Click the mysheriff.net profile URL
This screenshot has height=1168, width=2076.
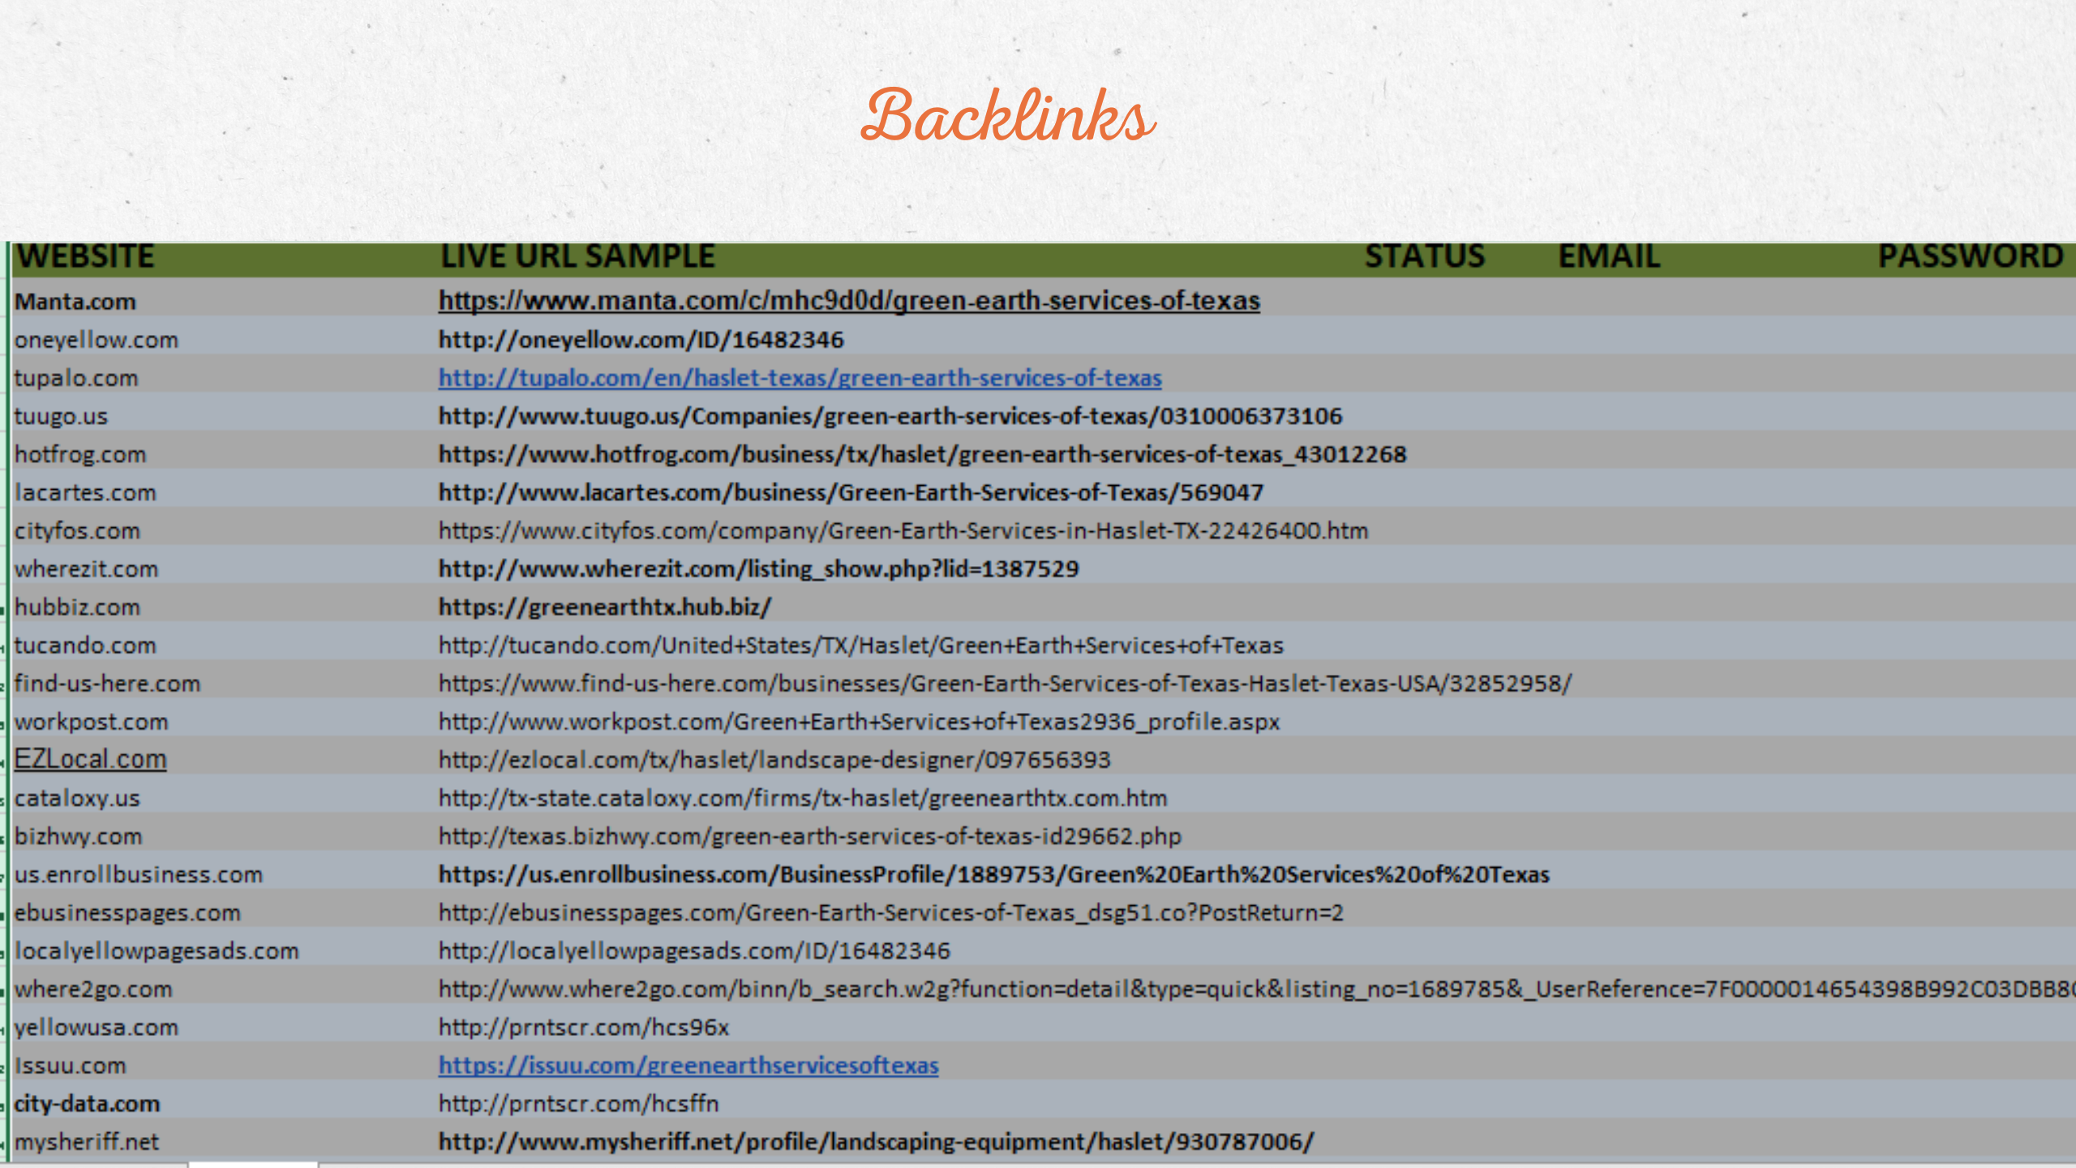(x=876, y=1142)
